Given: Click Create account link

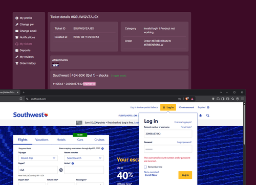Looking at the screenshot, I should click(186, 107).
